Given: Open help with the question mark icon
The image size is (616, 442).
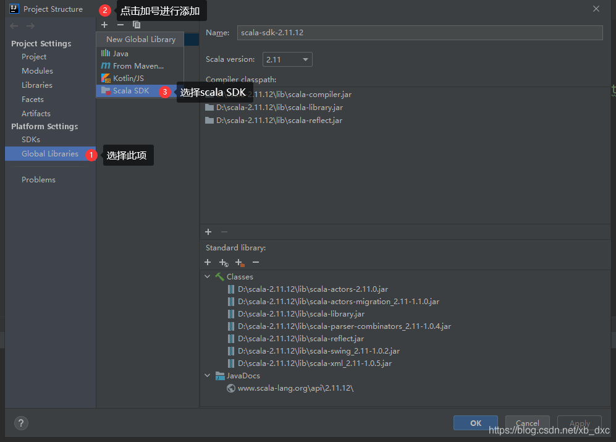Looking at the screenshot, I should 20,423.
